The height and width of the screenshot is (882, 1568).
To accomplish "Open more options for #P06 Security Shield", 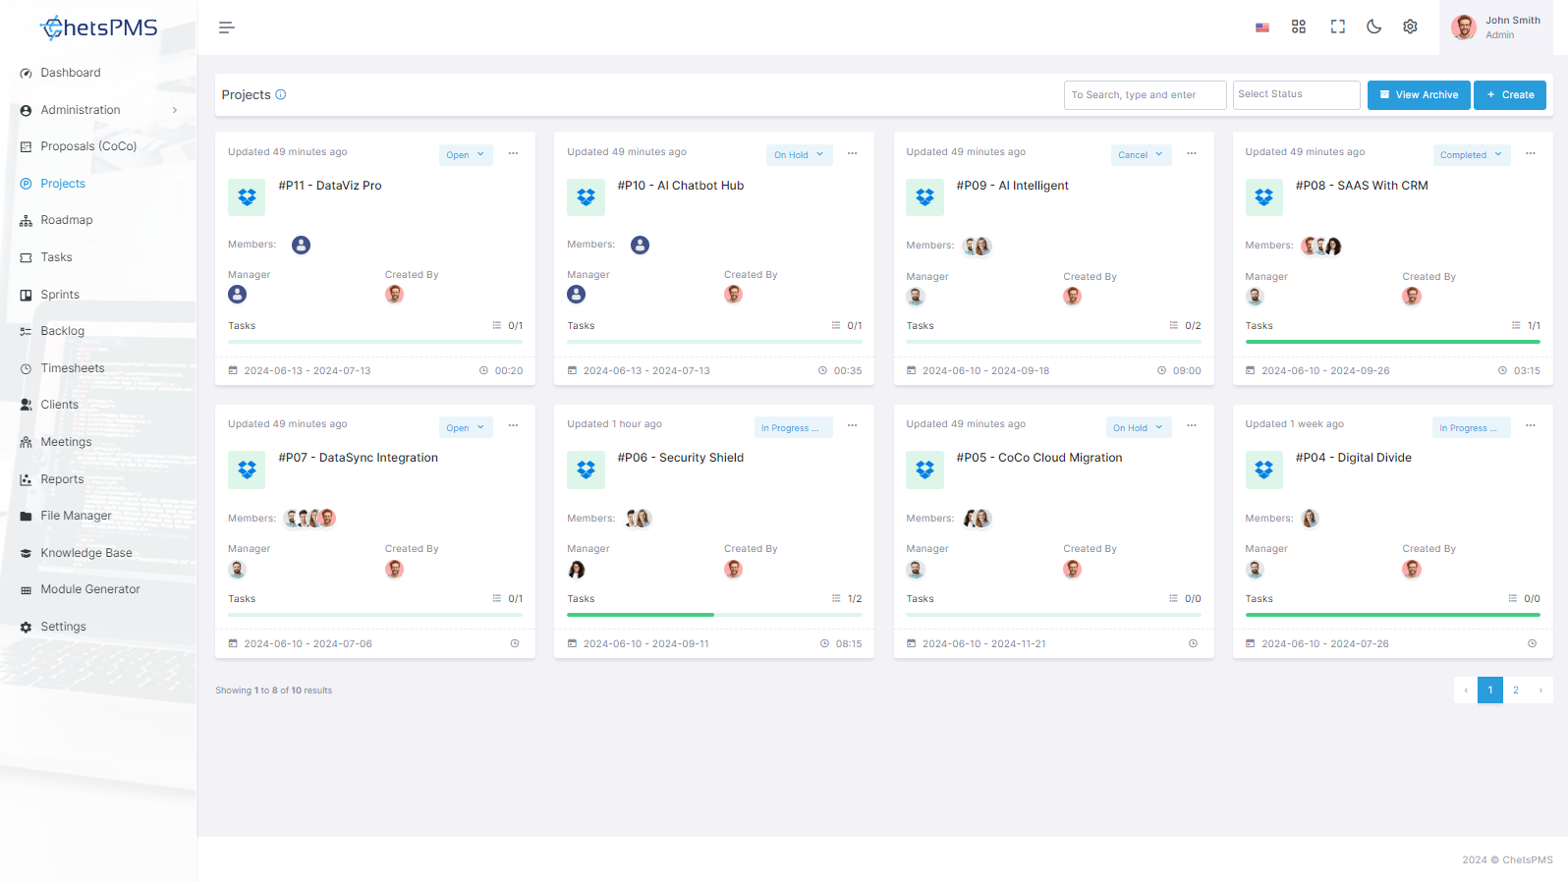I will (x=852, y=425).
